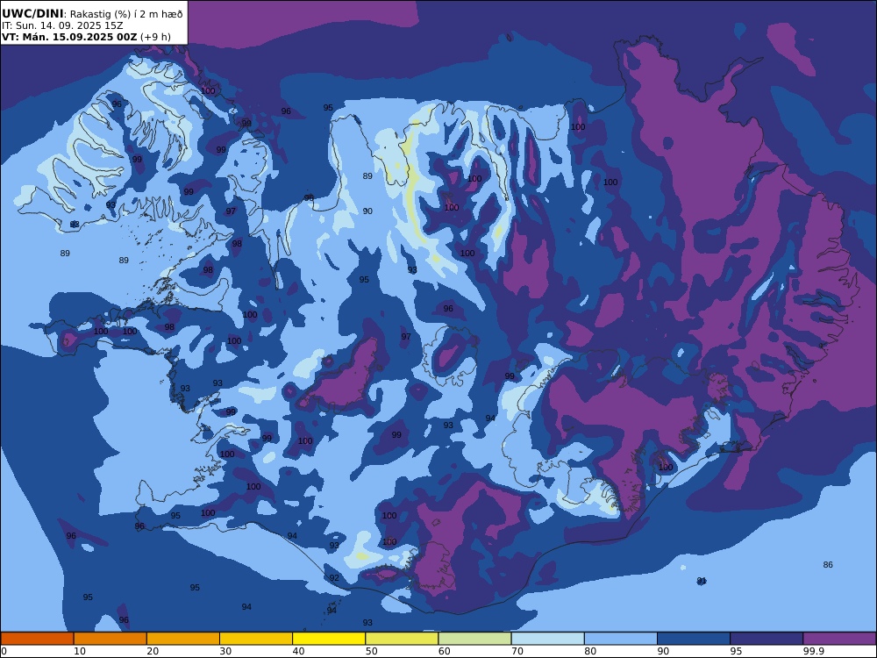
Task: Pick the bright yellow 40–50 legend swatch
Action: (329, 639)
